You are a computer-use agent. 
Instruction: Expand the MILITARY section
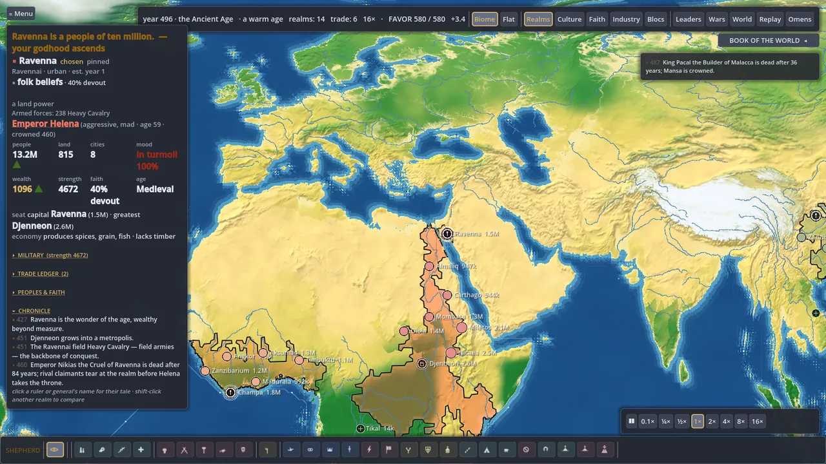(x=50, y=255)
